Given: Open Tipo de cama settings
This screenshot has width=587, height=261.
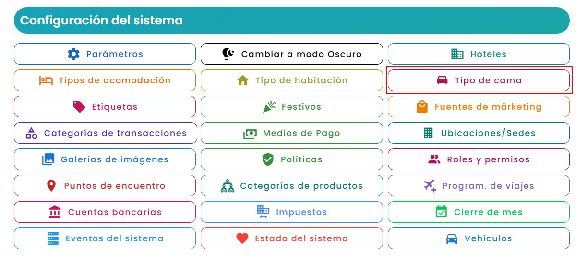Looking at the screenshot, I should pos(479,80).
